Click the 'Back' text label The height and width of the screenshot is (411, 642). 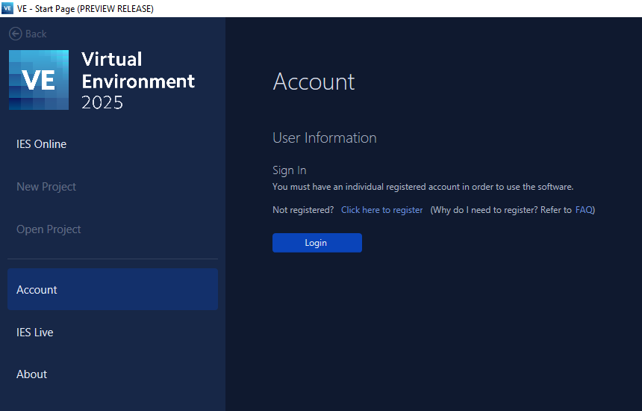tap(36, 34)
